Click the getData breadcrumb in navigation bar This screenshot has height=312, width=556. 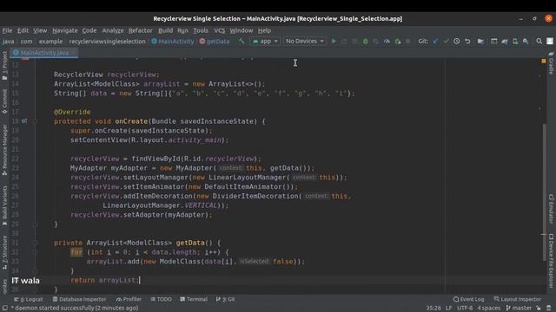(x=215, y=42)
